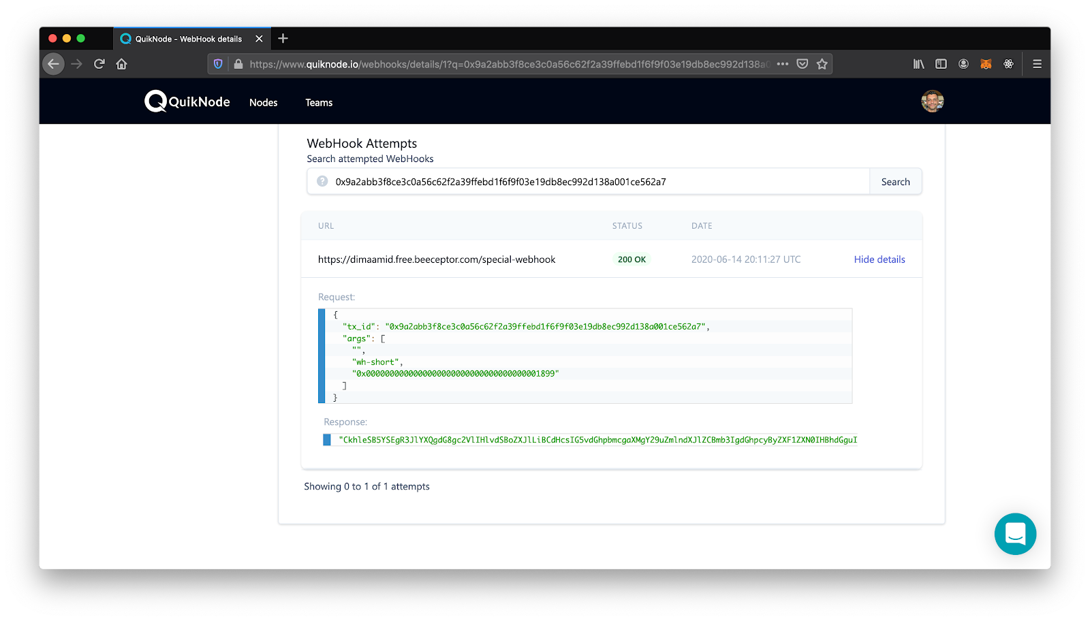The height and width of the screenshot is (621, 1090).
Task: Click the search help question icon
Action: point(322,181)
